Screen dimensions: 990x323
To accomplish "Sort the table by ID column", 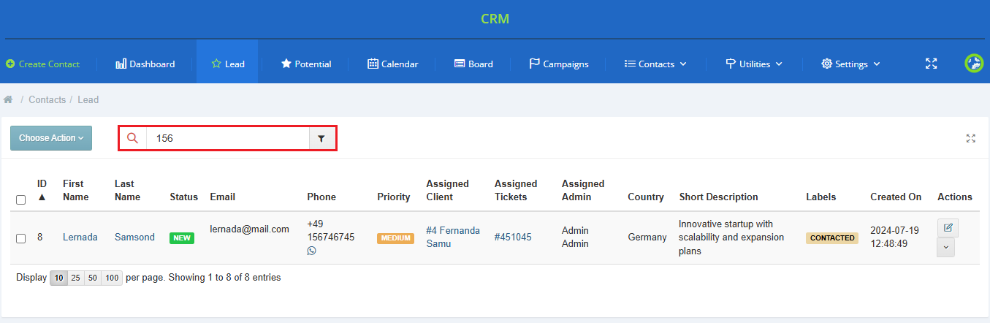I will click(42, 190).
